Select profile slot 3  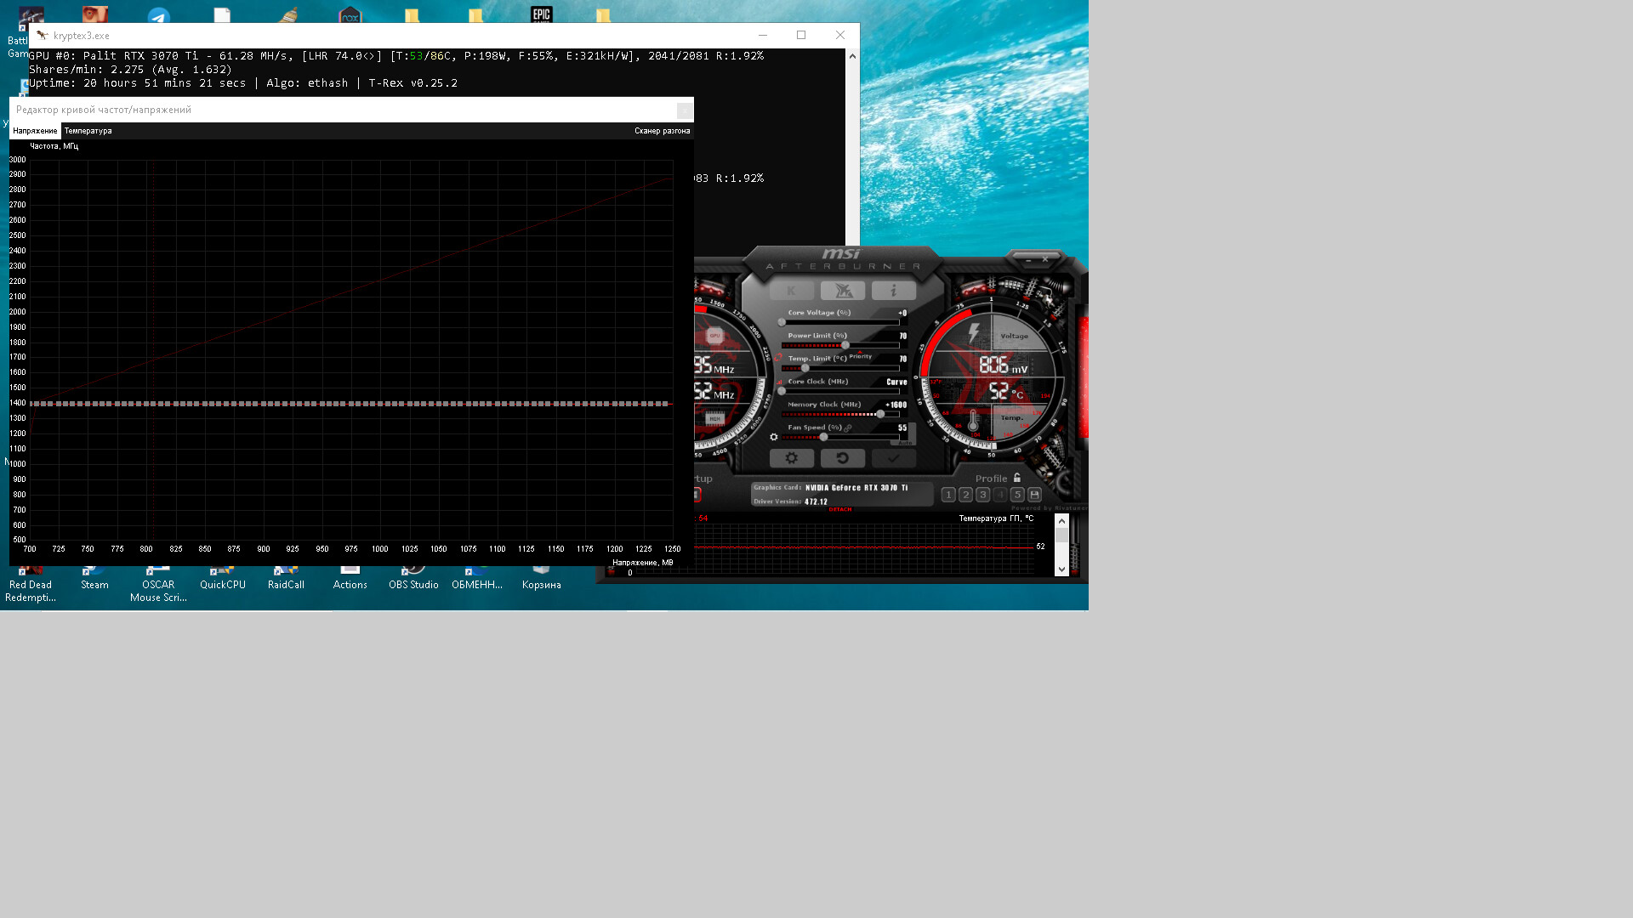click(983, 495)
